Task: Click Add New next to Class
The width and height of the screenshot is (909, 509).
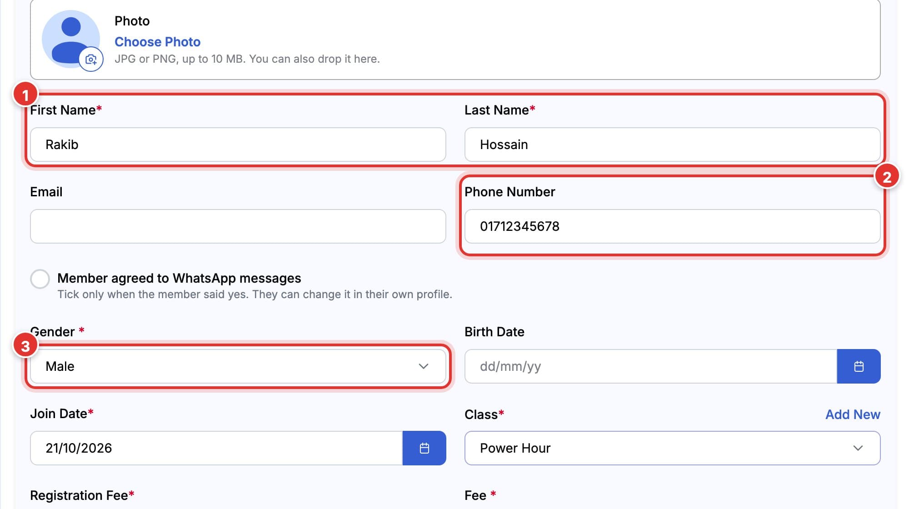Action: click(x=853, y=414)
